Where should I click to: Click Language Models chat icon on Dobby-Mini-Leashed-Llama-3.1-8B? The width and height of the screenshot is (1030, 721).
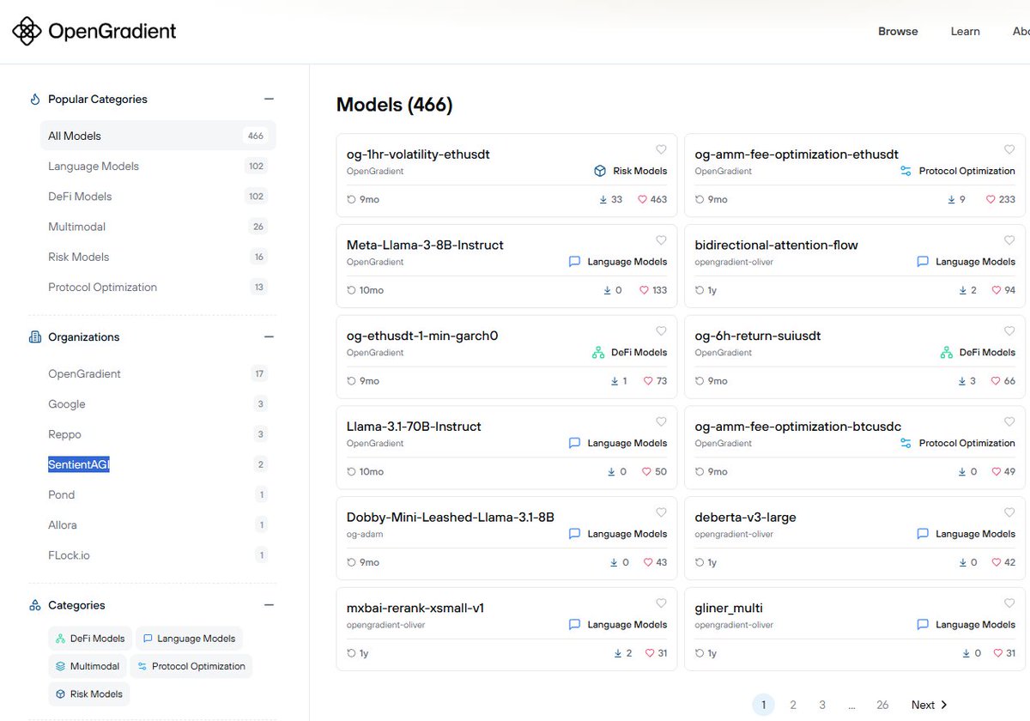[x=575, y=534]
